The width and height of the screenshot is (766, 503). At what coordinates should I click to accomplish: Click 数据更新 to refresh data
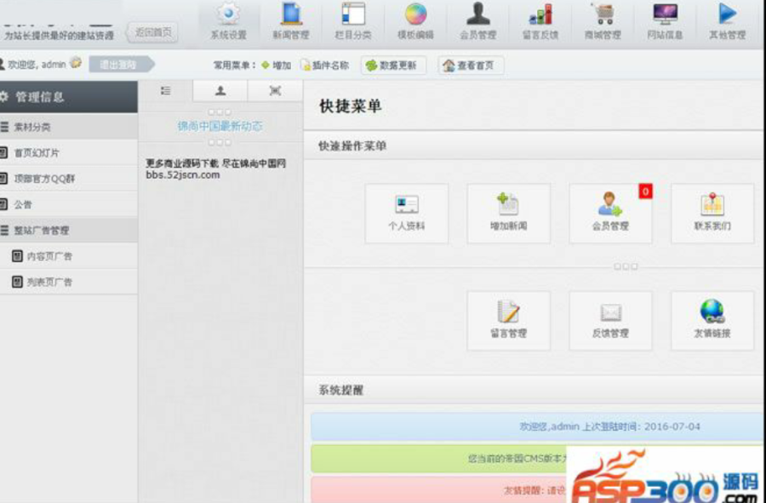pyautogui.click(x=393, y=65)
